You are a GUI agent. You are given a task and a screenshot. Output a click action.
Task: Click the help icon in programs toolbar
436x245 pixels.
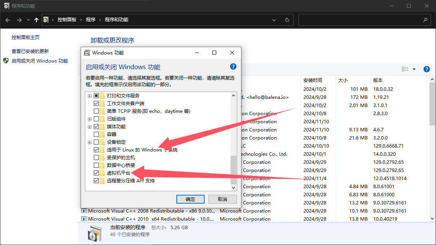click(427, 69)
